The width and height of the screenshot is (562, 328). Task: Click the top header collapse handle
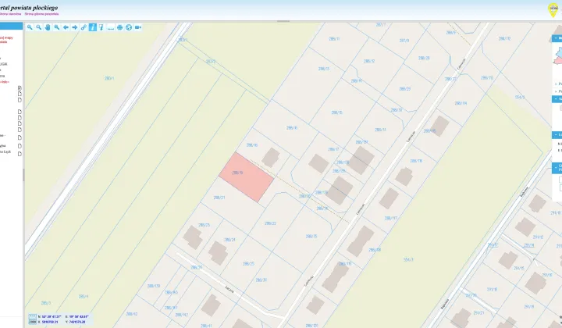point(283,21)
